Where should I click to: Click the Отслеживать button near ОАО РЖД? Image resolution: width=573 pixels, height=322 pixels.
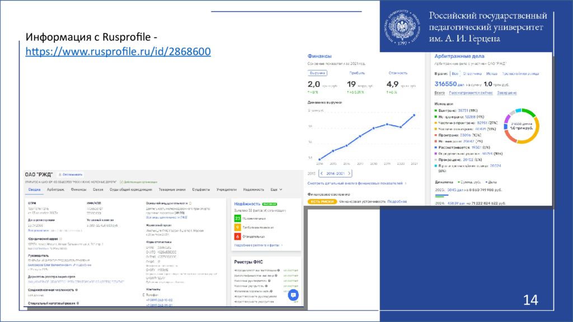coord(70,174)
